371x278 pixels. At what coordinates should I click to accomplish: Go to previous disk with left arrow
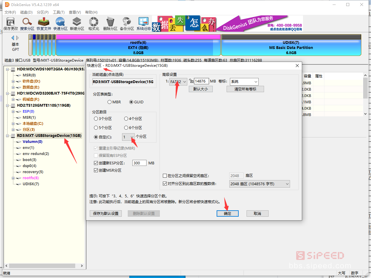point(13,38)
